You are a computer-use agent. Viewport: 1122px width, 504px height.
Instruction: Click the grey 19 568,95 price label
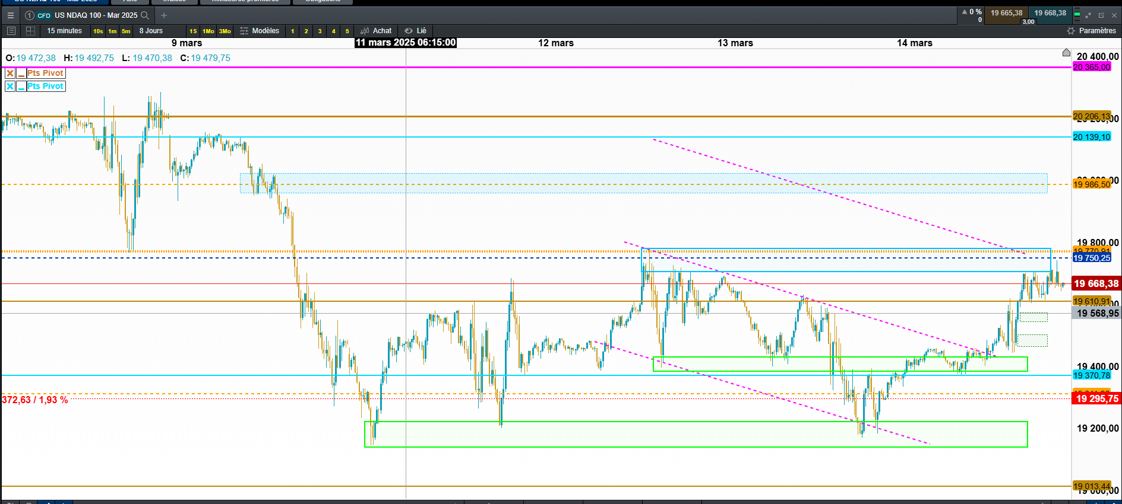pyautogui.click(x=1096, y=313)
